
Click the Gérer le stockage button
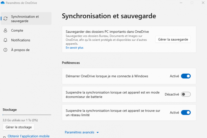coord(18,127)
